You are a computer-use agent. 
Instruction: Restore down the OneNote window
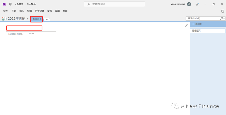214,4
